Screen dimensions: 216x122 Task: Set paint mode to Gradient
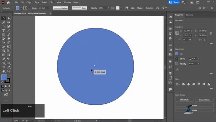point(6,86)
